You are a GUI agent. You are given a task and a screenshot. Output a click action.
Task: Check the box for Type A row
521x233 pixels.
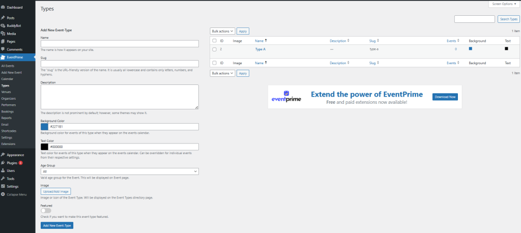(x=214, y=49)
